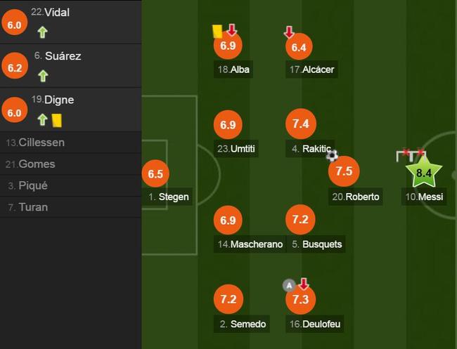
Task: Click the green sub-on arrow under Vidal
Action: point(43,32)
